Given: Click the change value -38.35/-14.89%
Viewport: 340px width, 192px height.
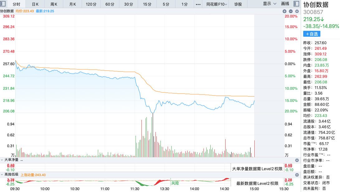Looking at the screenshot, I should (x=321, y=26).
